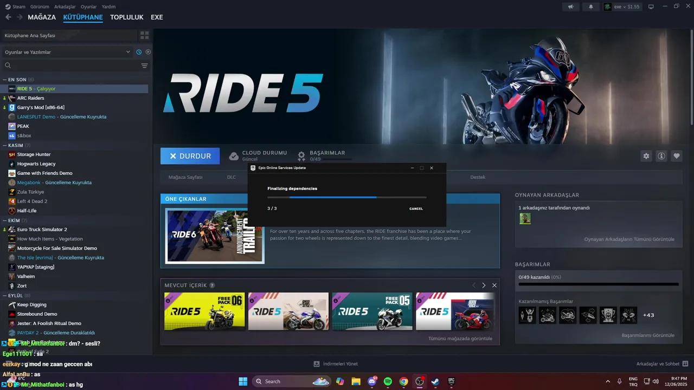Sort by recent activity clock icon
Viewport: 694px width, 390px height.
tap(139, 52)
